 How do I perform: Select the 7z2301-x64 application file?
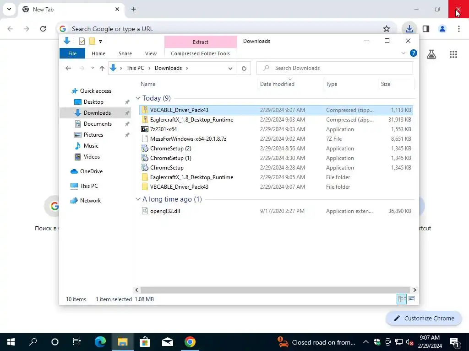click(276, 129)
